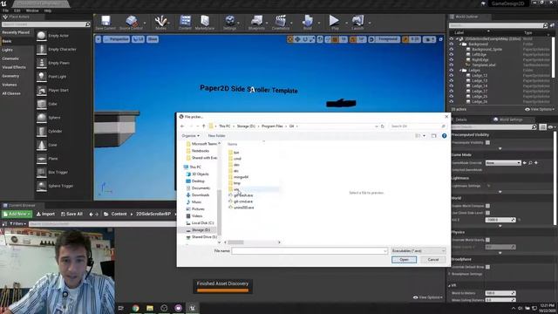The image size is (558, 314).
Task: Select the Player Start icon
Action: [42, 90]
